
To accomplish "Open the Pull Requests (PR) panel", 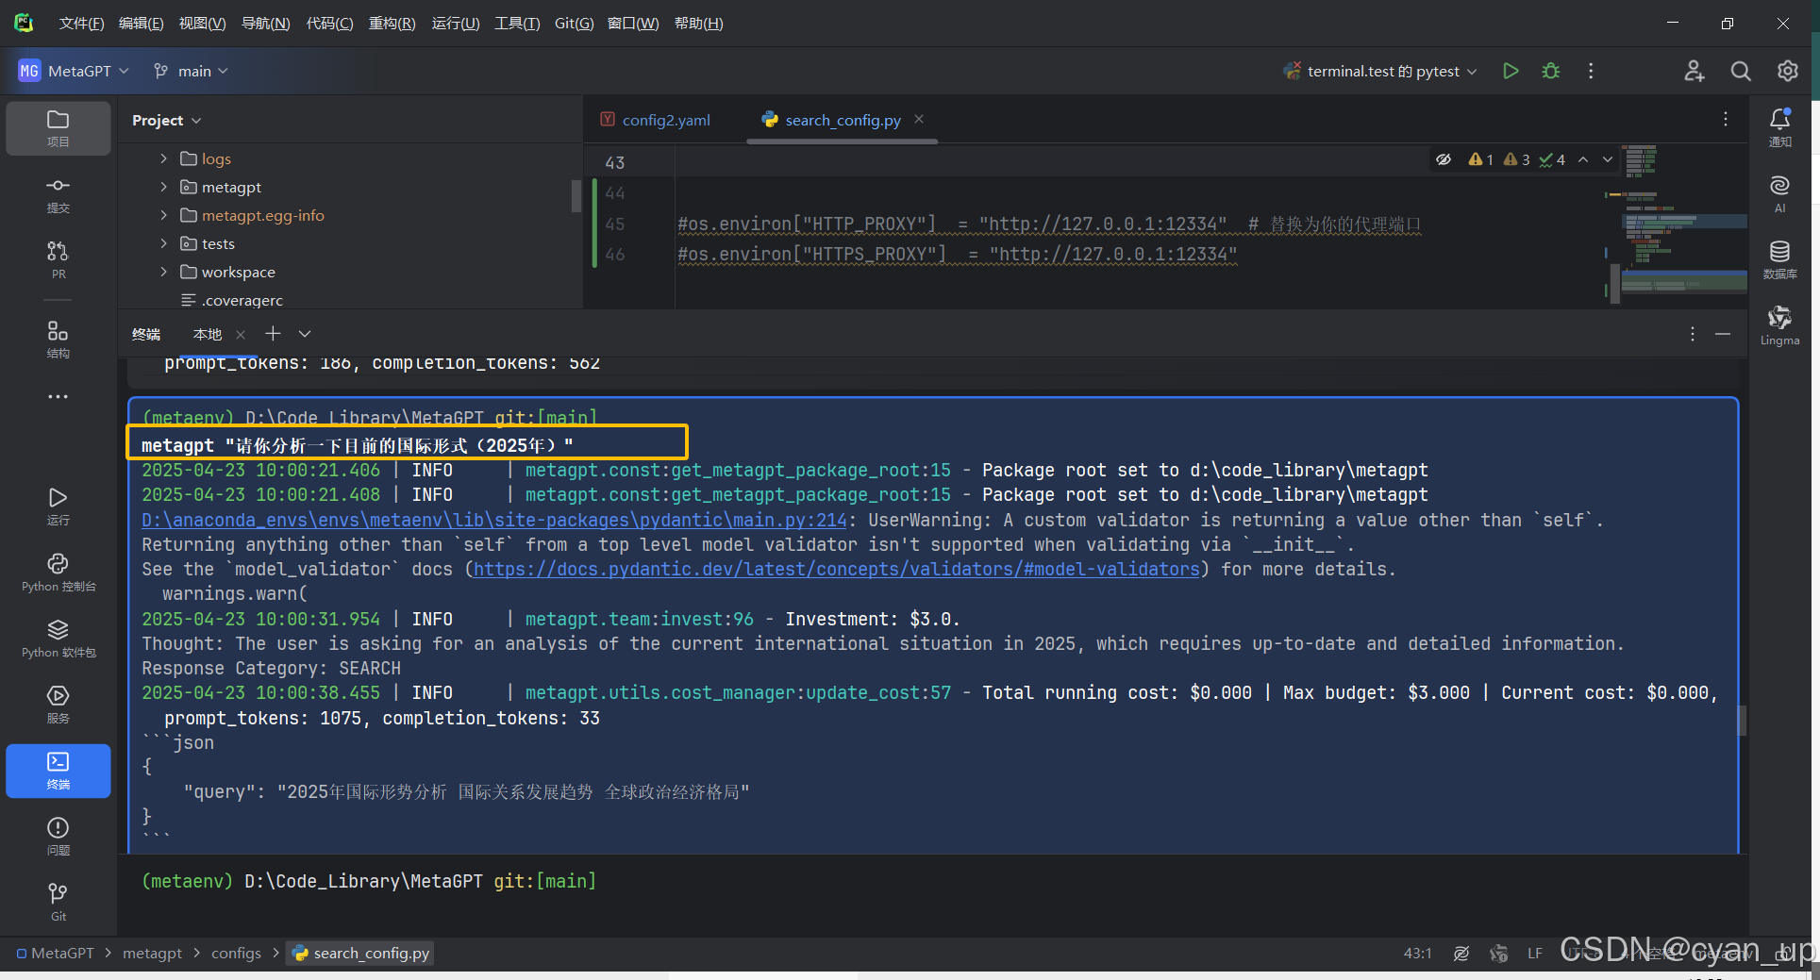I will coord(58,259).
